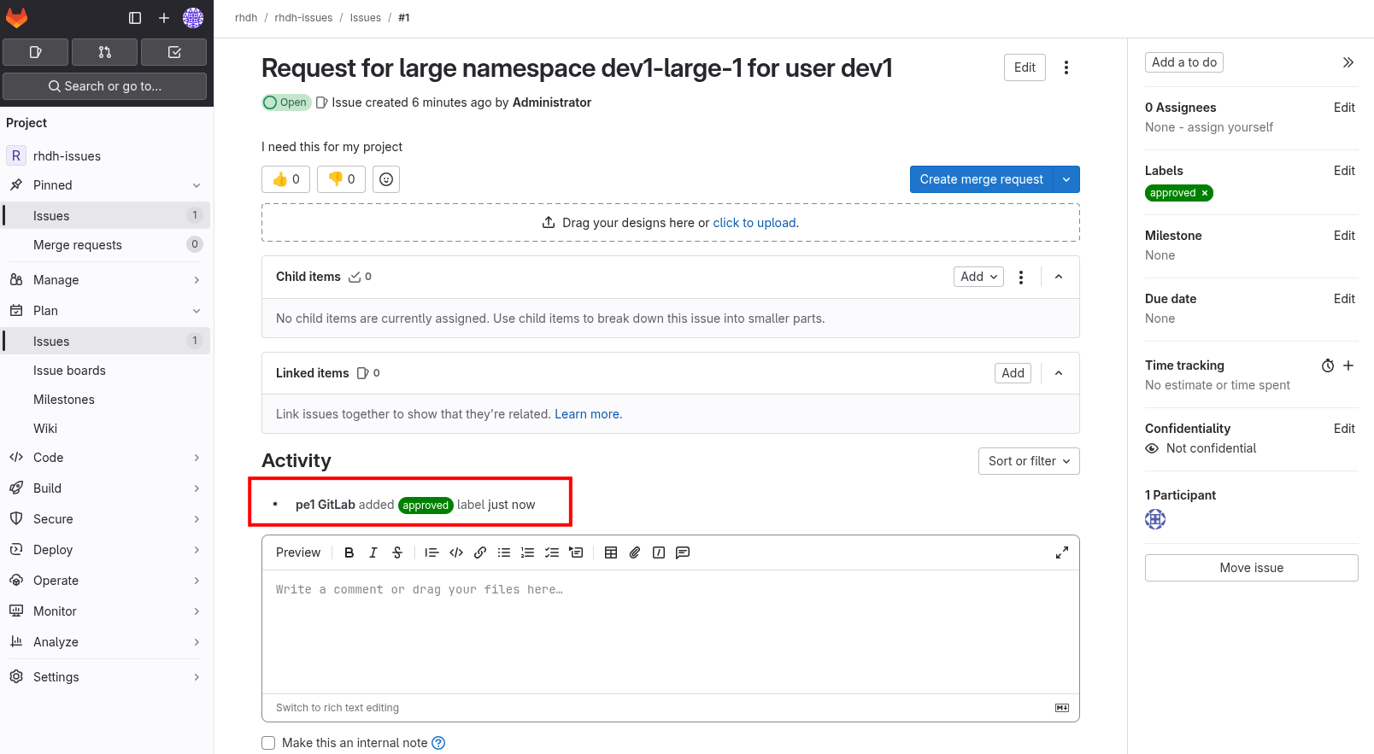Collapse the Child items section
Screen dimensions: 1374x754
click(x=1059, y=277)
